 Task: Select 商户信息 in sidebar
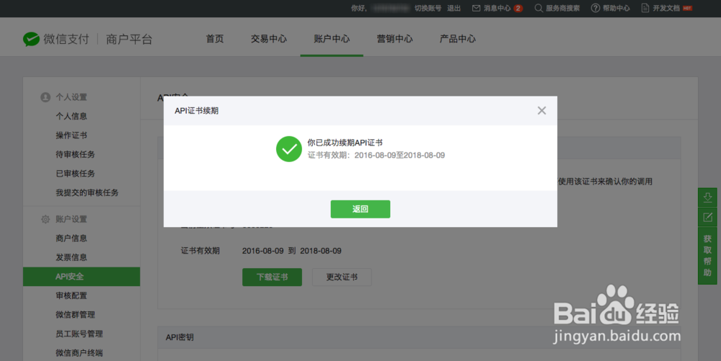click(71, 238)
